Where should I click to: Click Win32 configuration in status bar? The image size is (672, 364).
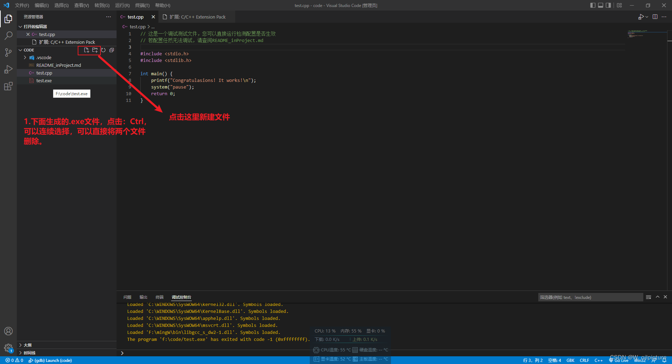(640, 360)
